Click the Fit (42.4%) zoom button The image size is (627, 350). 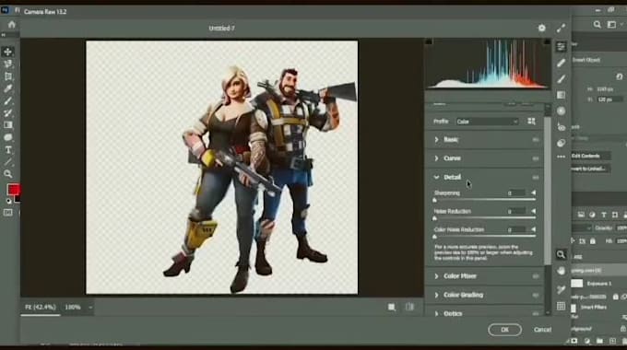(41, 308)
